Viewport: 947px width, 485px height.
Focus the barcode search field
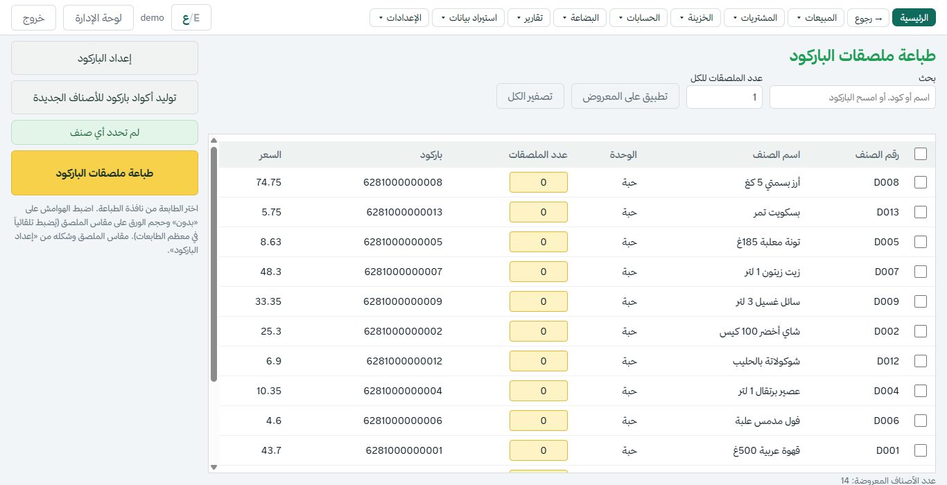853,98
